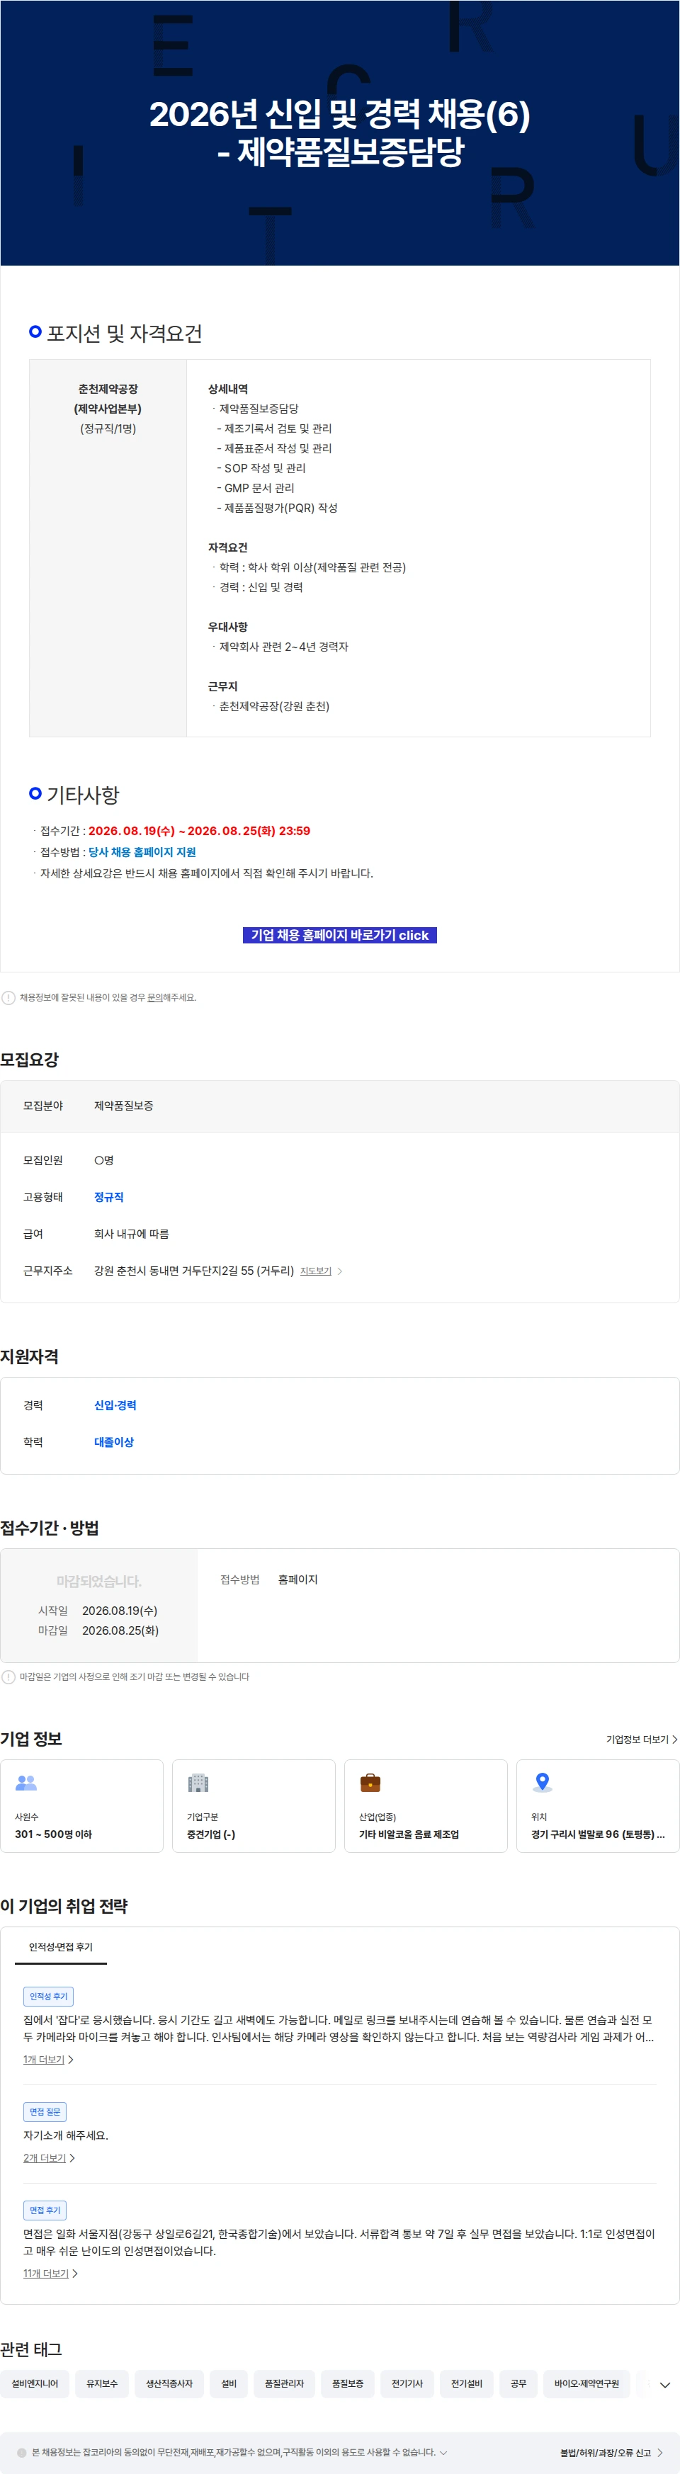This screenshot has width=680, height=2474.
Task: Click the 인적성 후기 badge
Action: (x=48, y=1996)
